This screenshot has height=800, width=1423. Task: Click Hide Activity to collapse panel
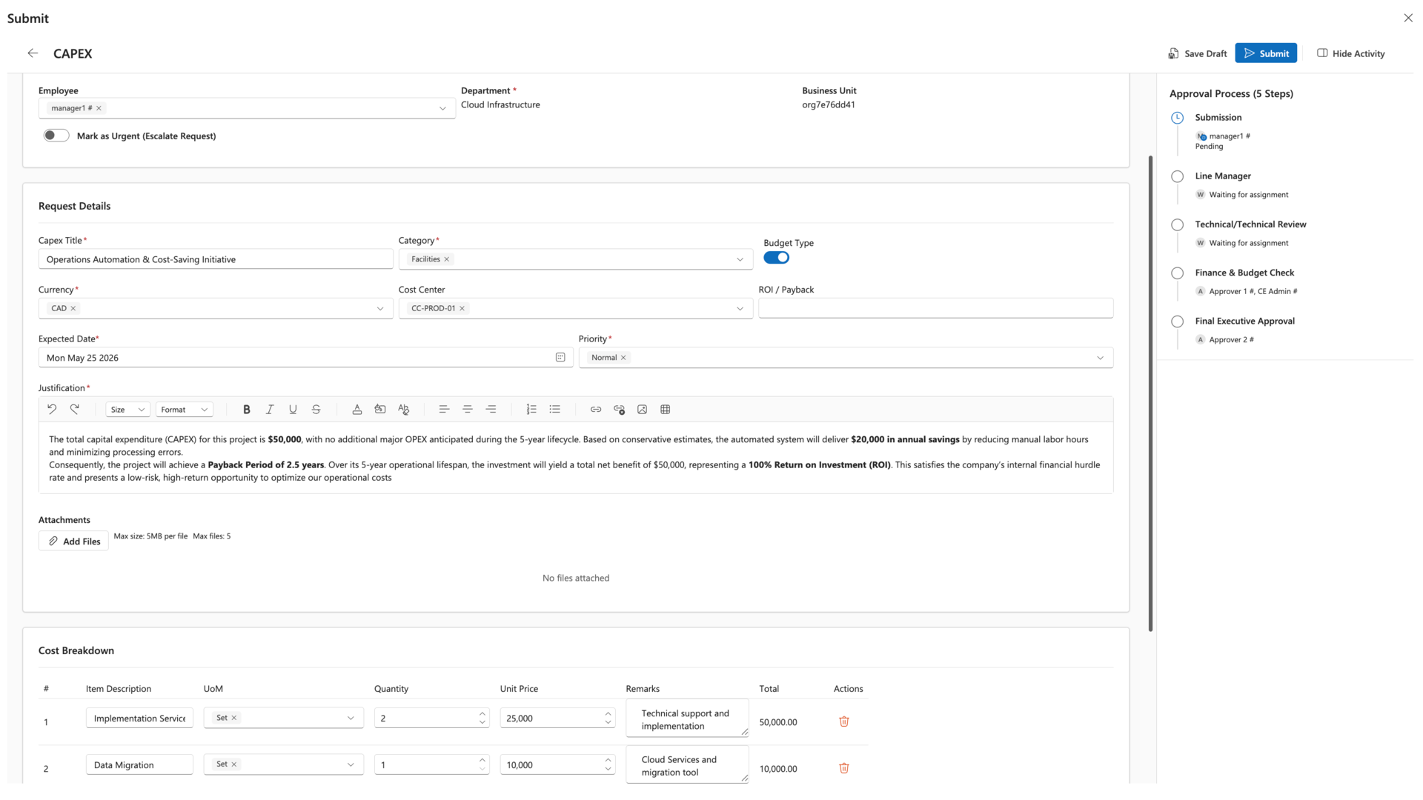[x=1351, y=53]
